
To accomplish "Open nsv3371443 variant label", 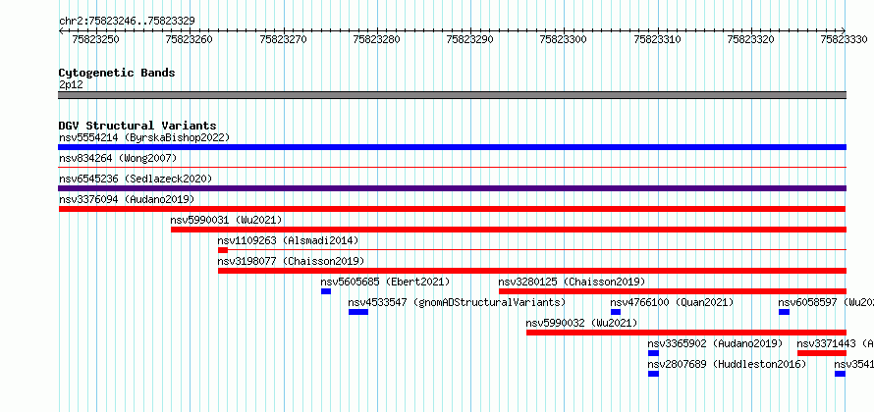I will [x=836, y=343].
